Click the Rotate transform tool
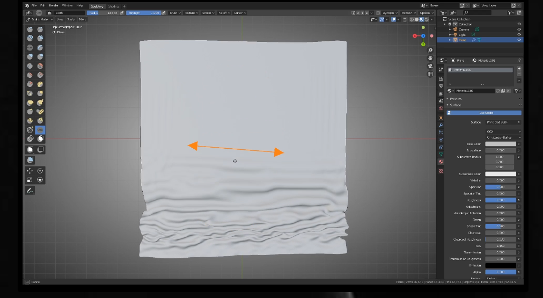The height and width of the screenshot is (298, 543). pyautogui.click(x=40, y=171)
